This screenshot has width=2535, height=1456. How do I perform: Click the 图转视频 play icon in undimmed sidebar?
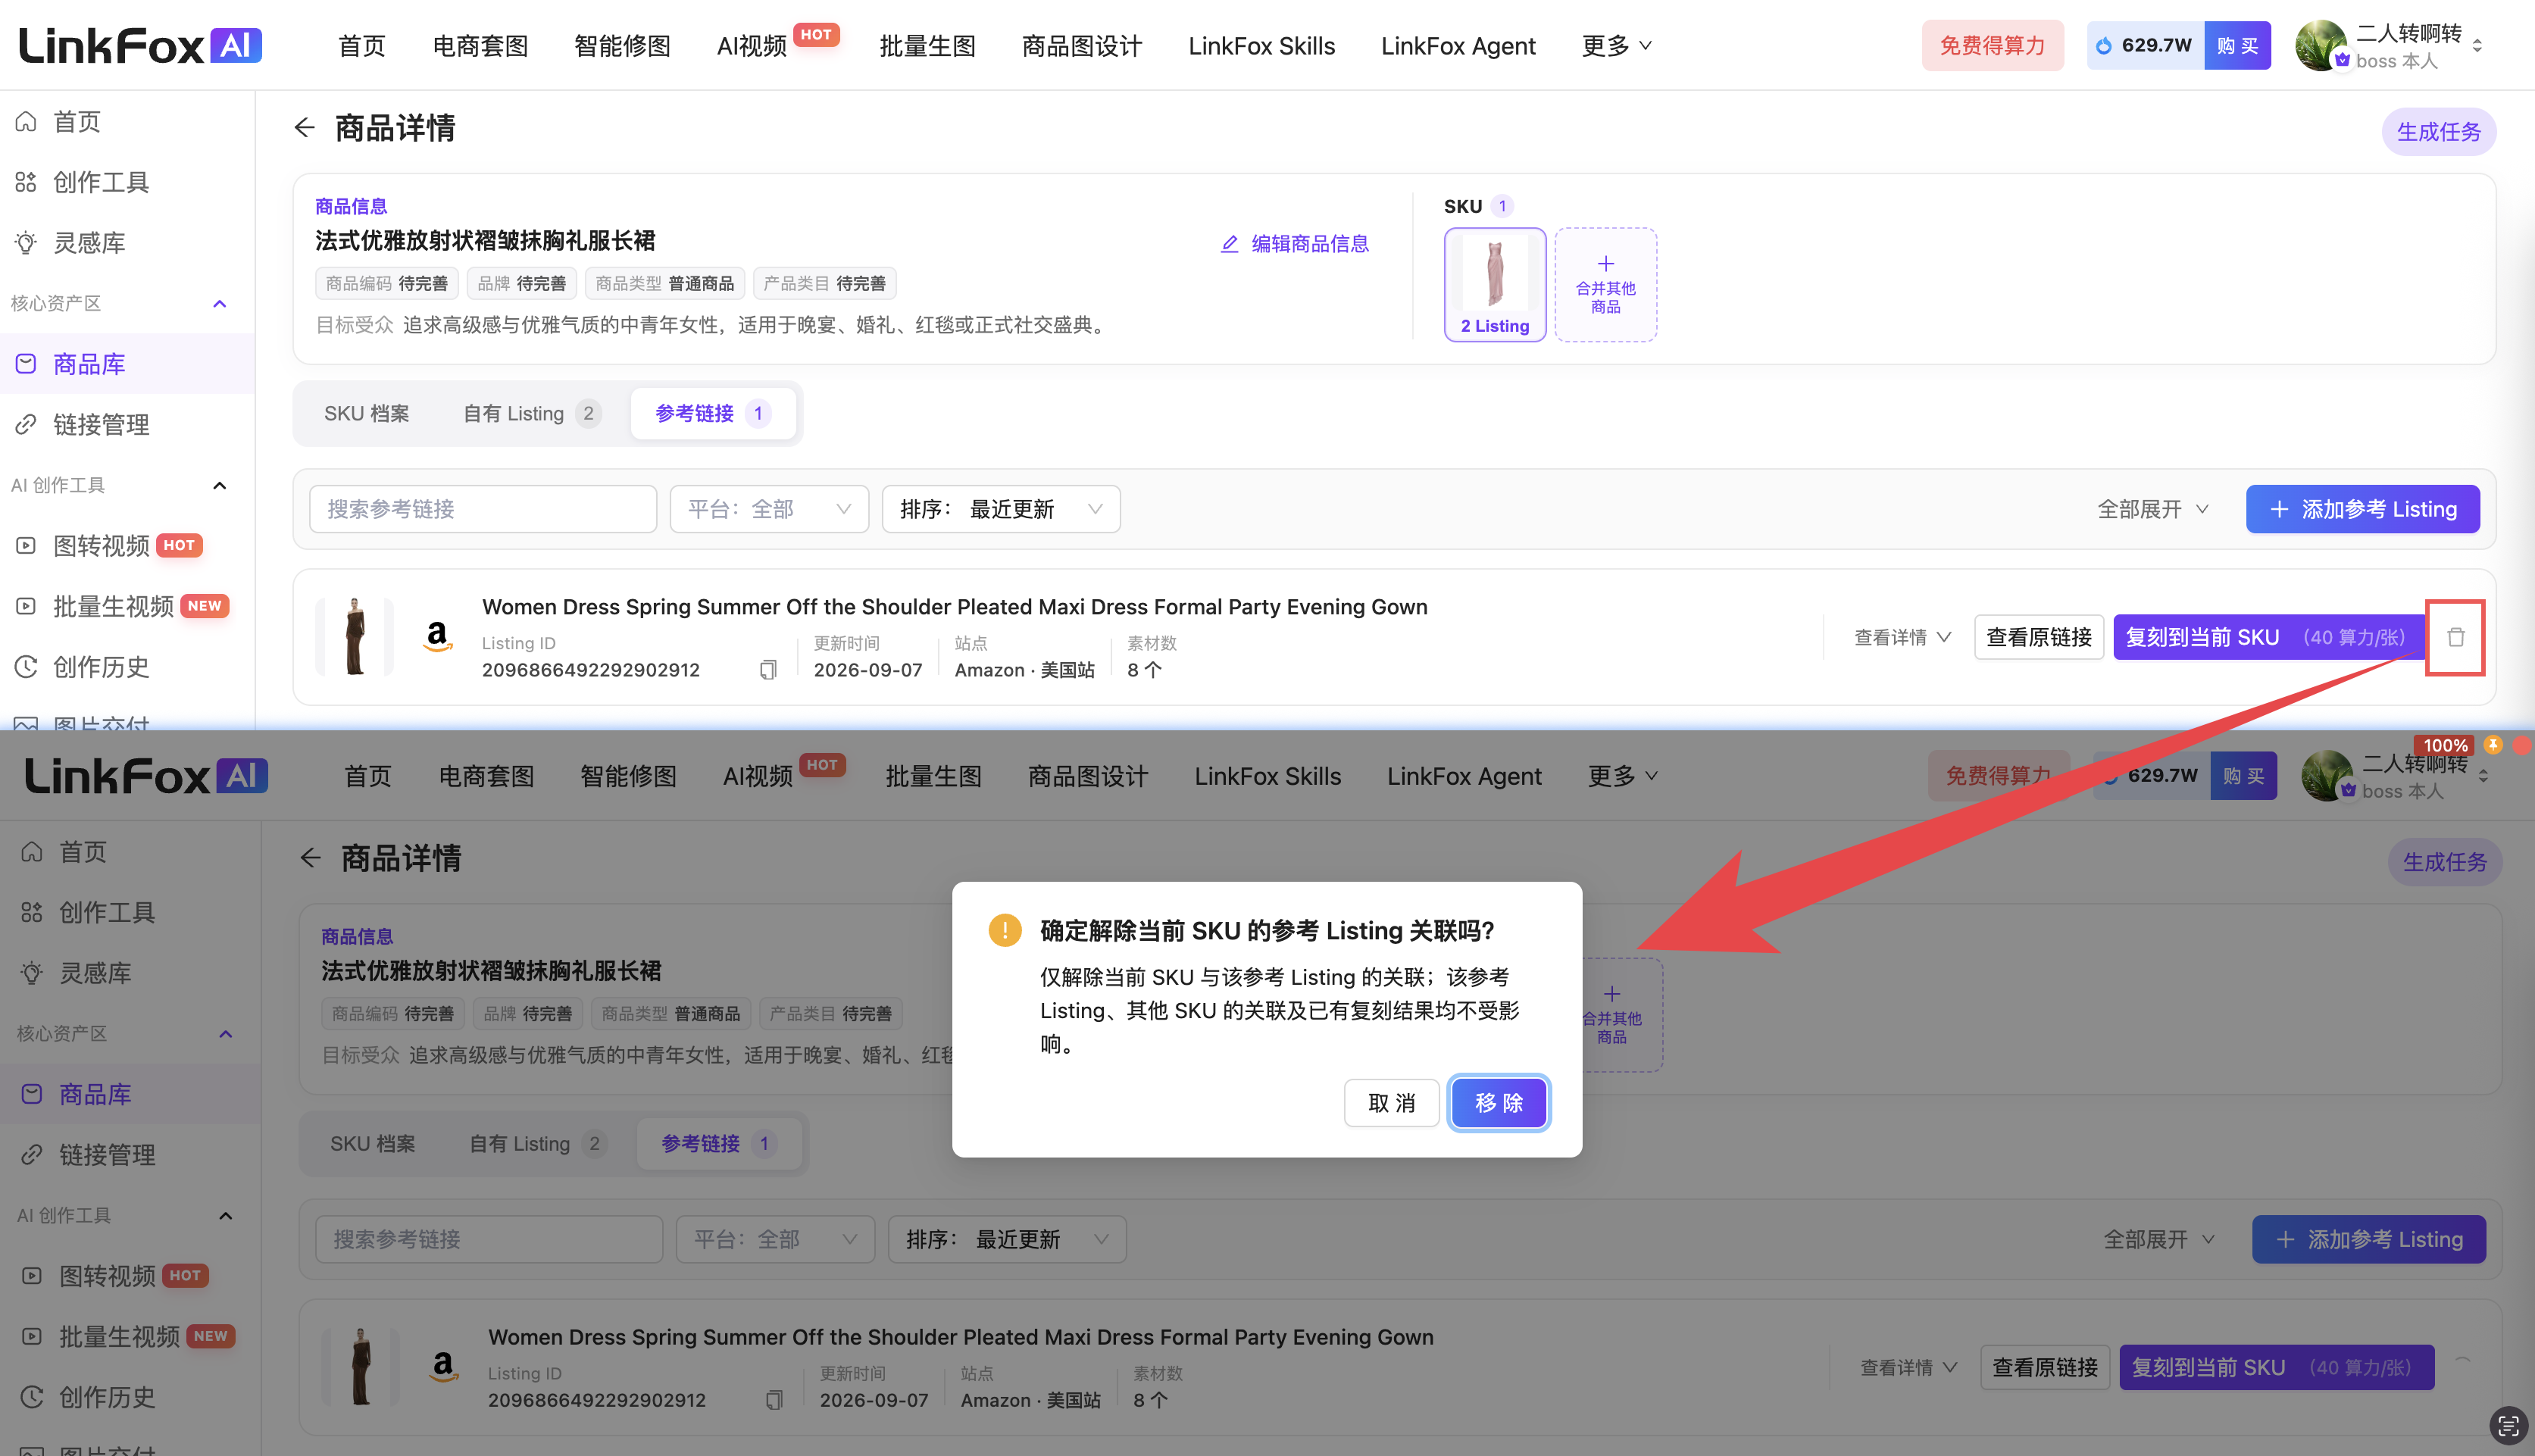[26, 546]
